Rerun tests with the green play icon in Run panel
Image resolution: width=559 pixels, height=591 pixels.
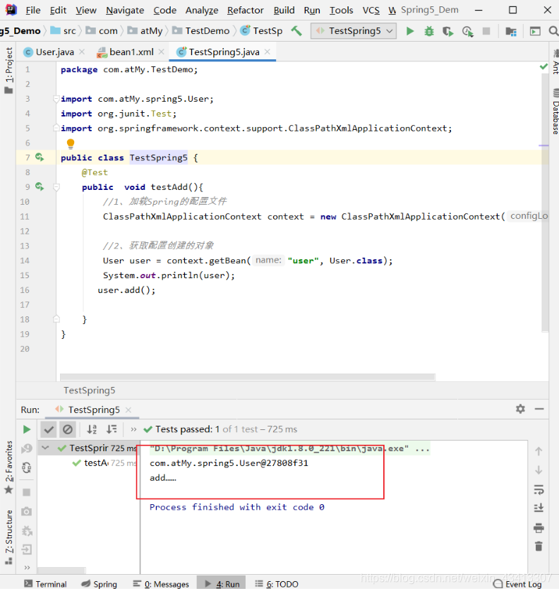(27, 429)
